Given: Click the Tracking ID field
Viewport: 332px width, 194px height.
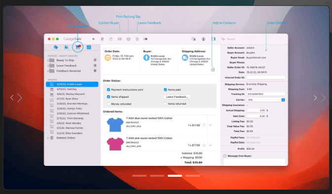Looking at the screenshot, I should pyautogui.click(x=266, y=94).
